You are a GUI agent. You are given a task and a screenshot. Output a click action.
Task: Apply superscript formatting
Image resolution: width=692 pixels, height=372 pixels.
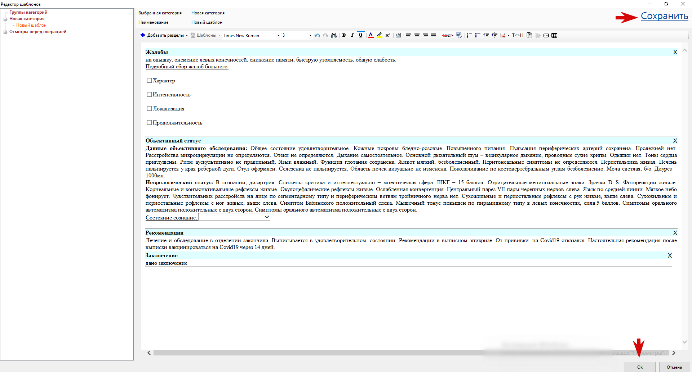point(387,35)
